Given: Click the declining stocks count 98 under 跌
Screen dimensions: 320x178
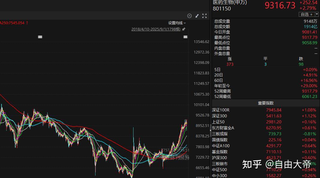Looking at the screenshot, I should pos(301,64).
